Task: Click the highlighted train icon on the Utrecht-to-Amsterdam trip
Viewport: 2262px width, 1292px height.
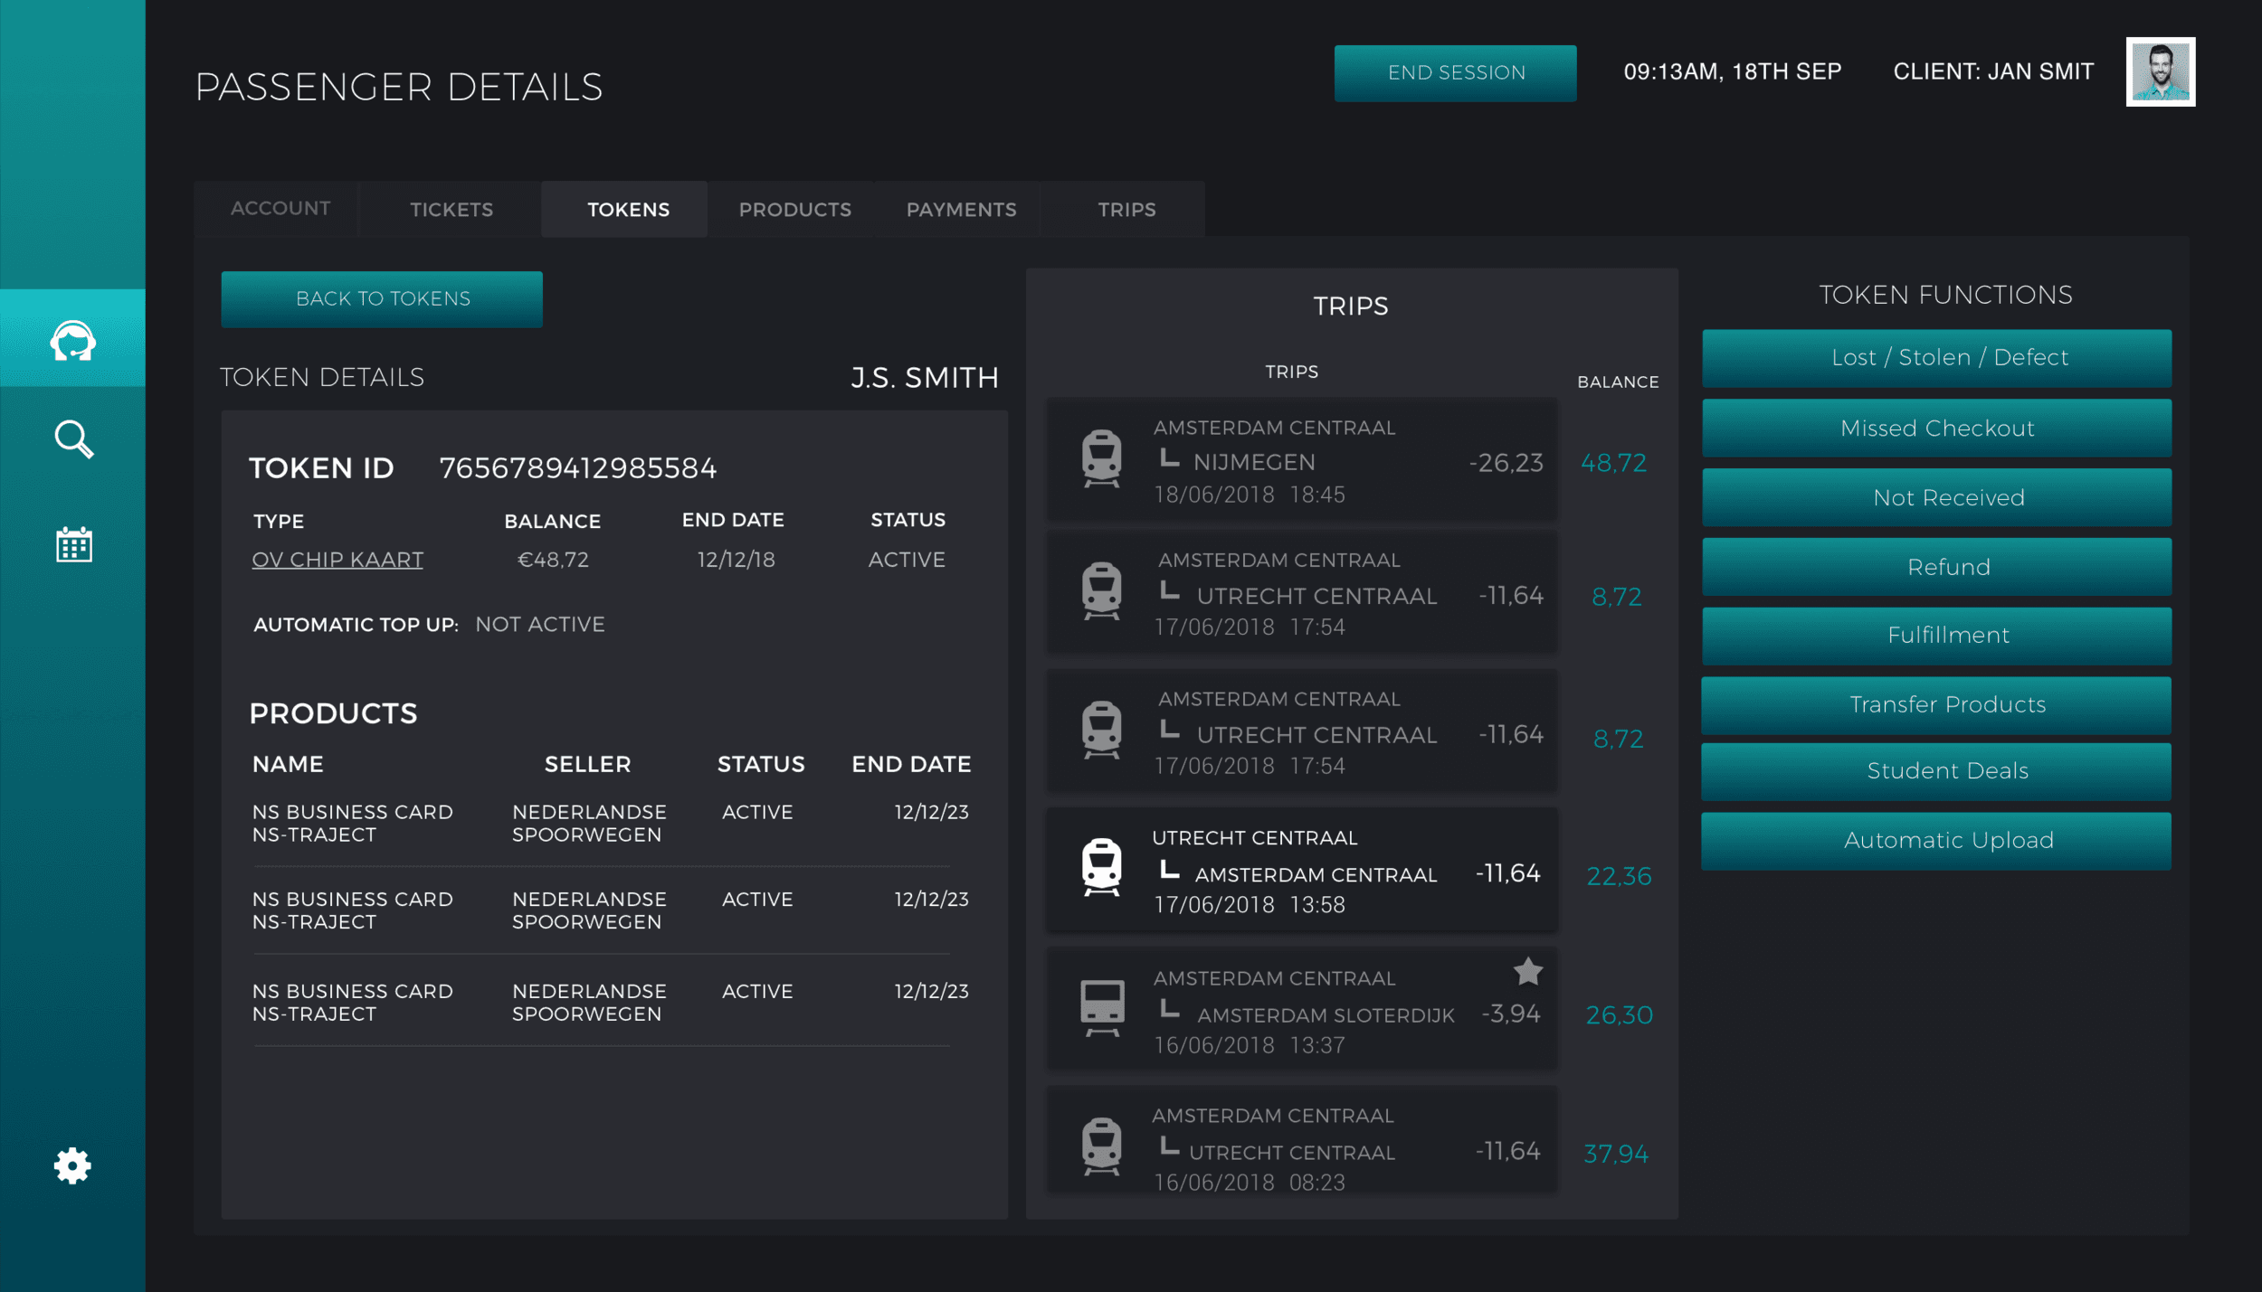Action: tap(1101, 867)
